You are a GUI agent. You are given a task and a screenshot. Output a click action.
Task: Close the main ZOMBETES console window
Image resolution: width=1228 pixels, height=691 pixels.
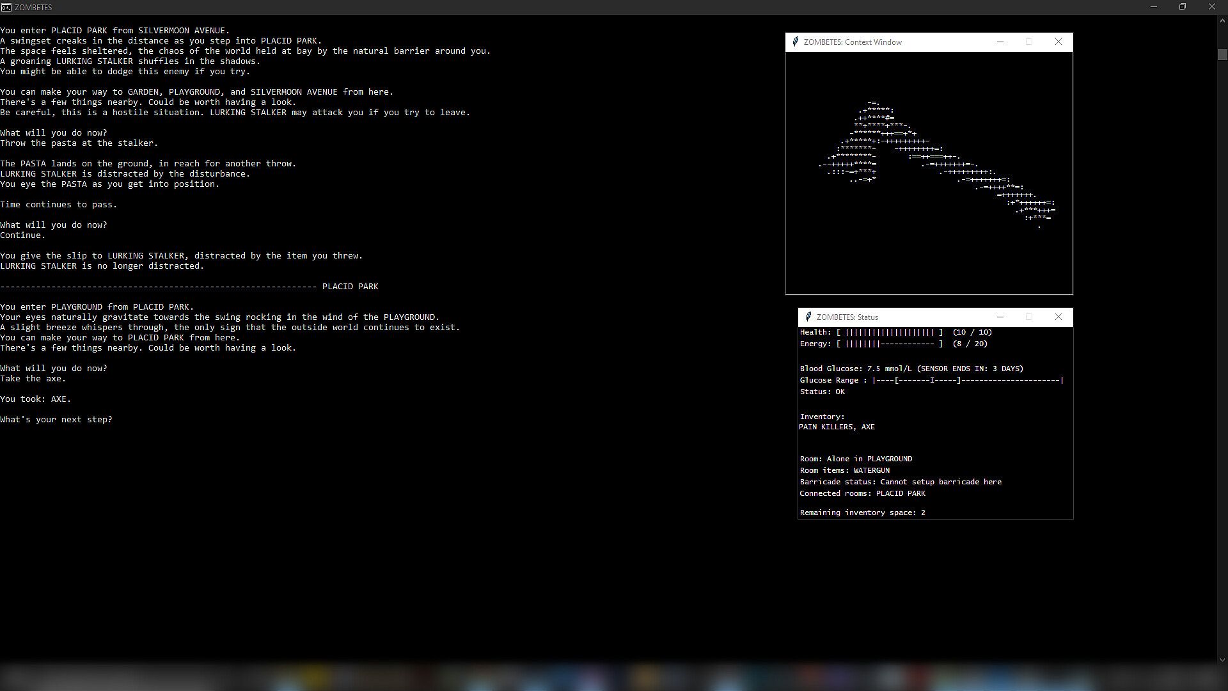tap(1212, 7)
